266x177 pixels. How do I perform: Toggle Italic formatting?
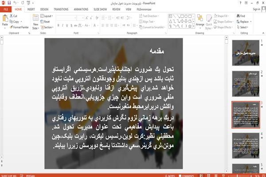pos(63,25)
